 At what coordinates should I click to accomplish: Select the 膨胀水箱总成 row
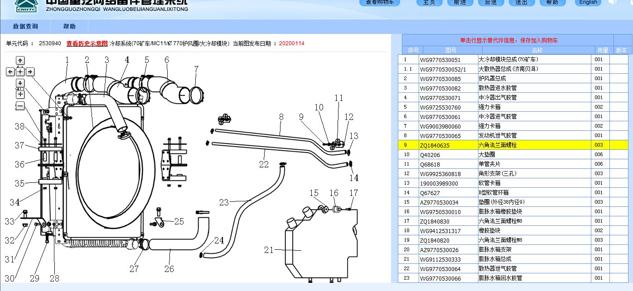(513, 259)
